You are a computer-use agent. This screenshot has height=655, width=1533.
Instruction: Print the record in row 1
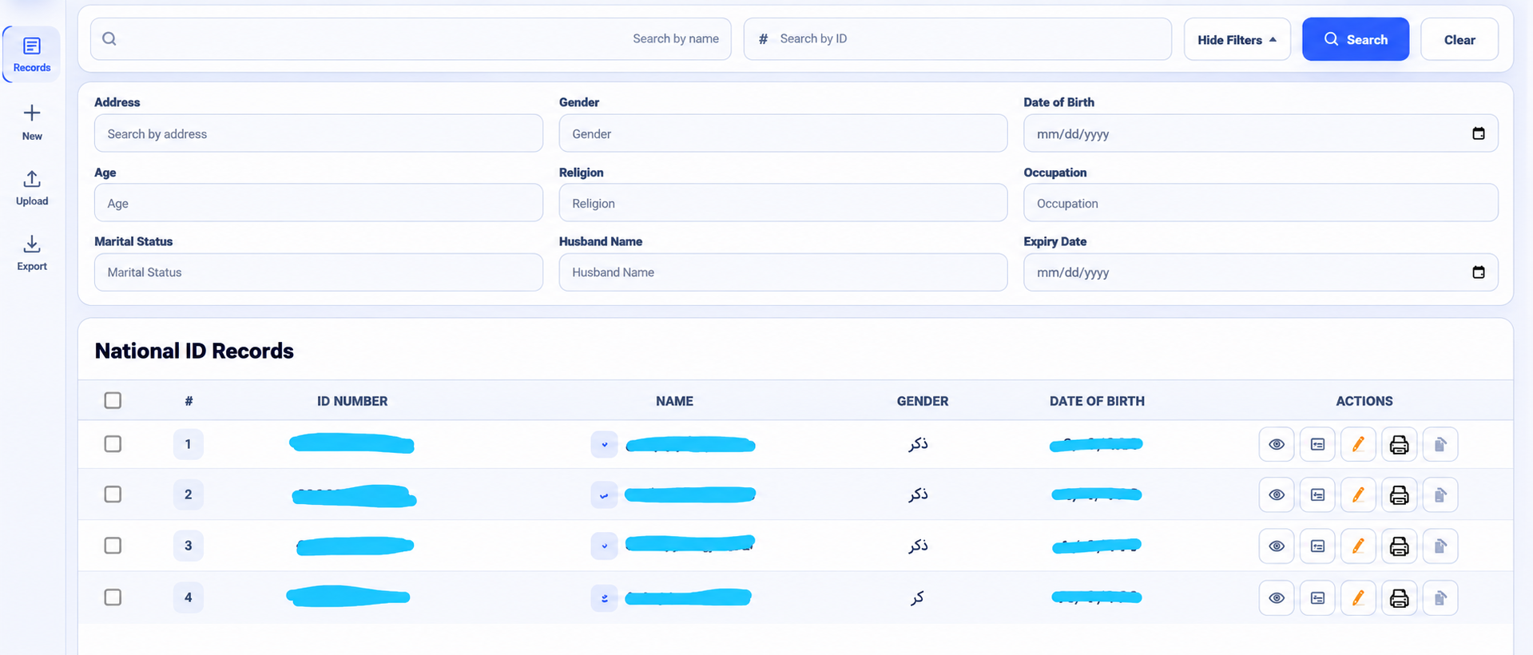click(x=1399, y=444)
